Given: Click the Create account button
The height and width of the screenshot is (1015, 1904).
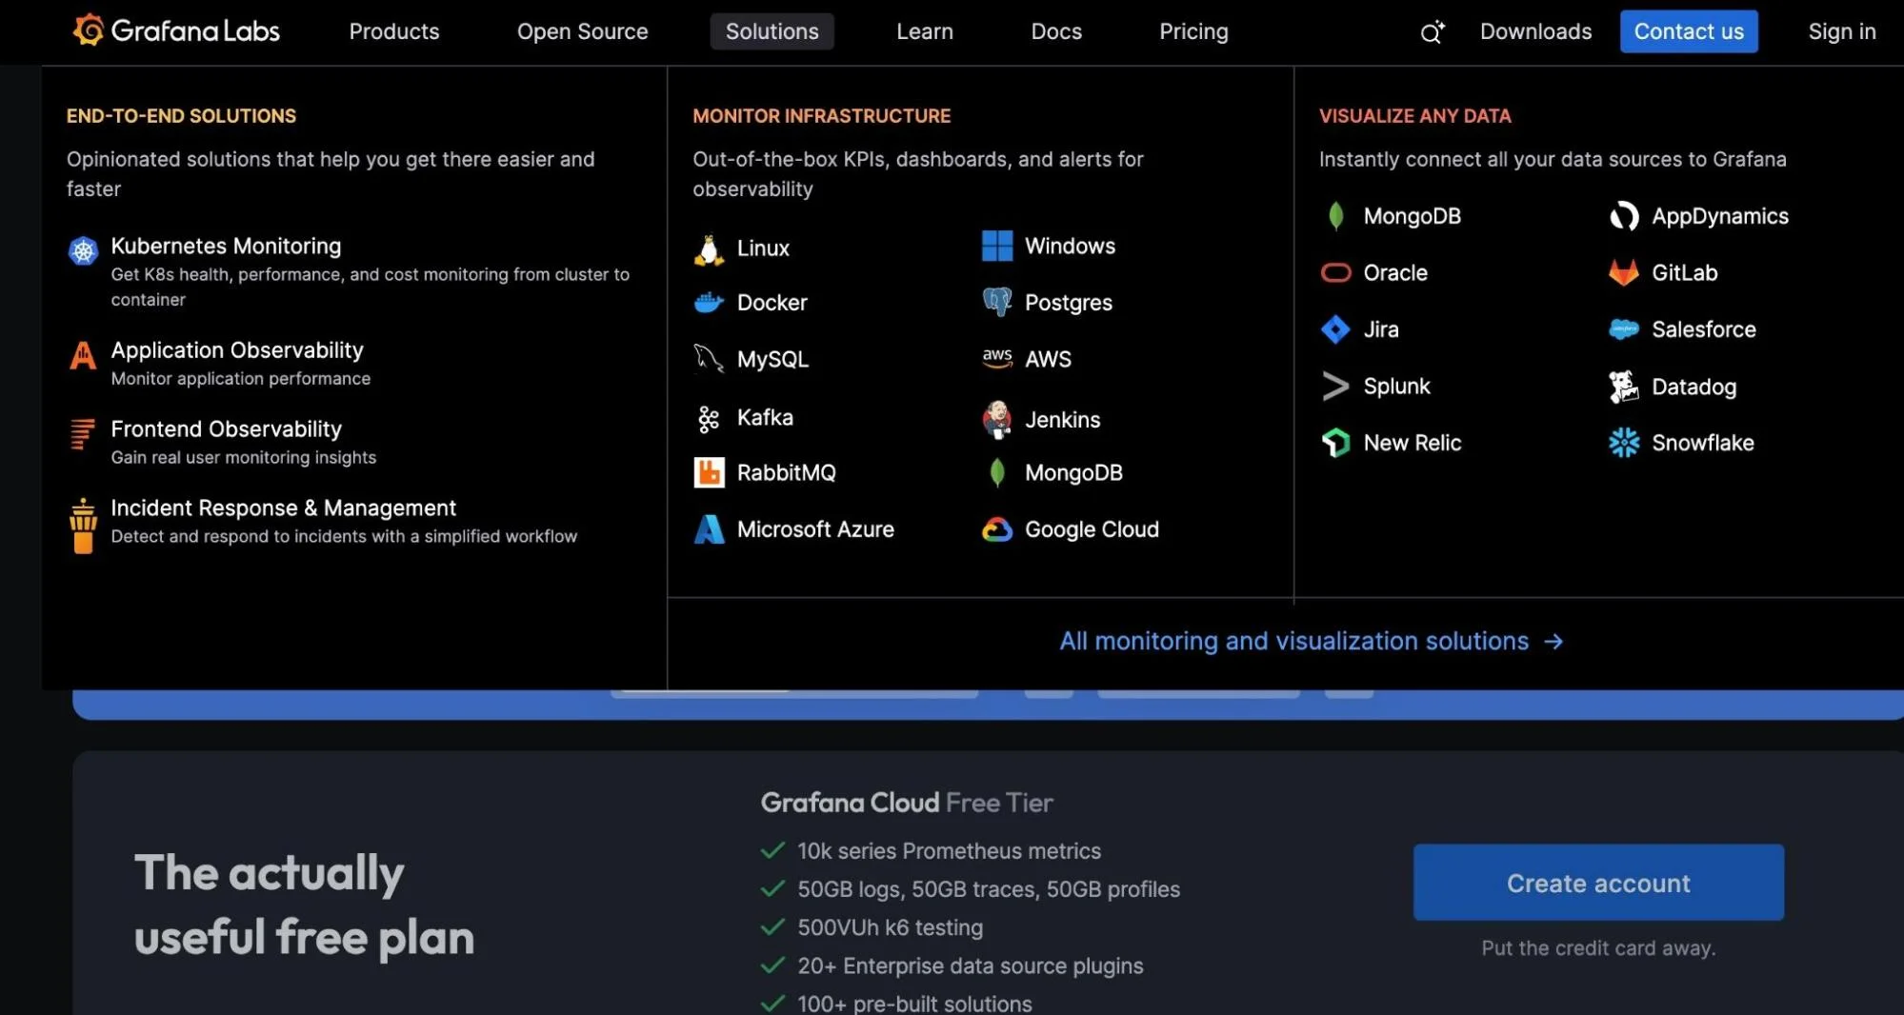Looking at the screenshot, I should (x=1598, y=883).
